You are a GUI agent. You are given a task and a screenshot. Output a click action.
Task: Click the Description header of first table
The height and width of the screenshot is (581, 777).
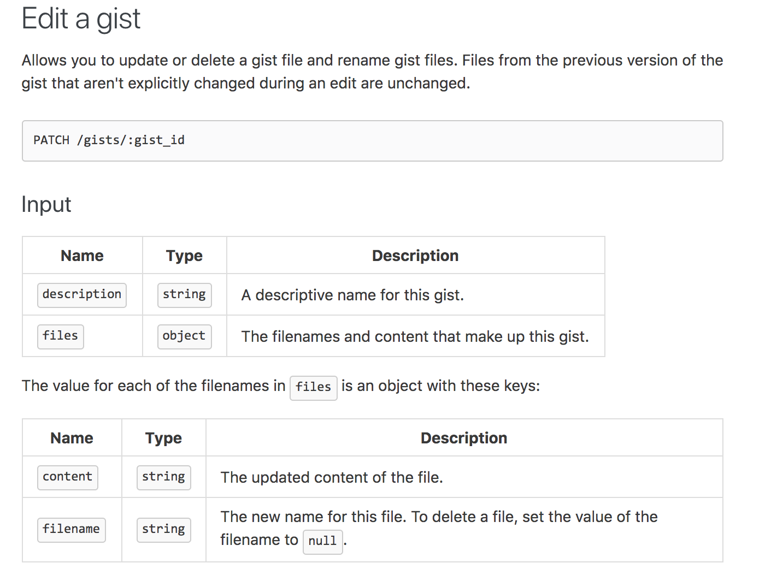(x=415, y=256)
